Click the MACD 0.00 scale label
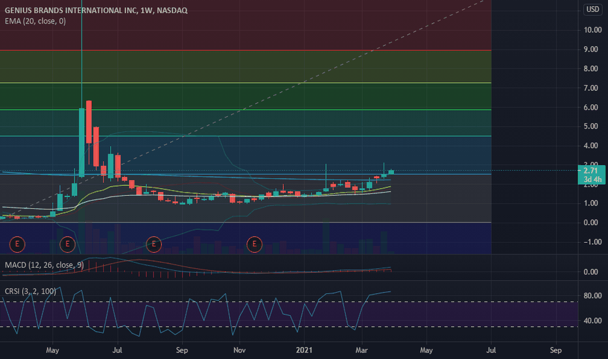 (591, 272)
